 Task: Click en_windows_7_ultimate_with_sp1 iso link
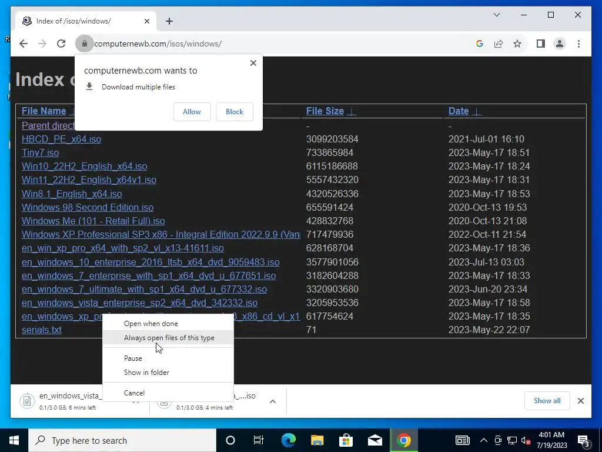click(145, 289)
